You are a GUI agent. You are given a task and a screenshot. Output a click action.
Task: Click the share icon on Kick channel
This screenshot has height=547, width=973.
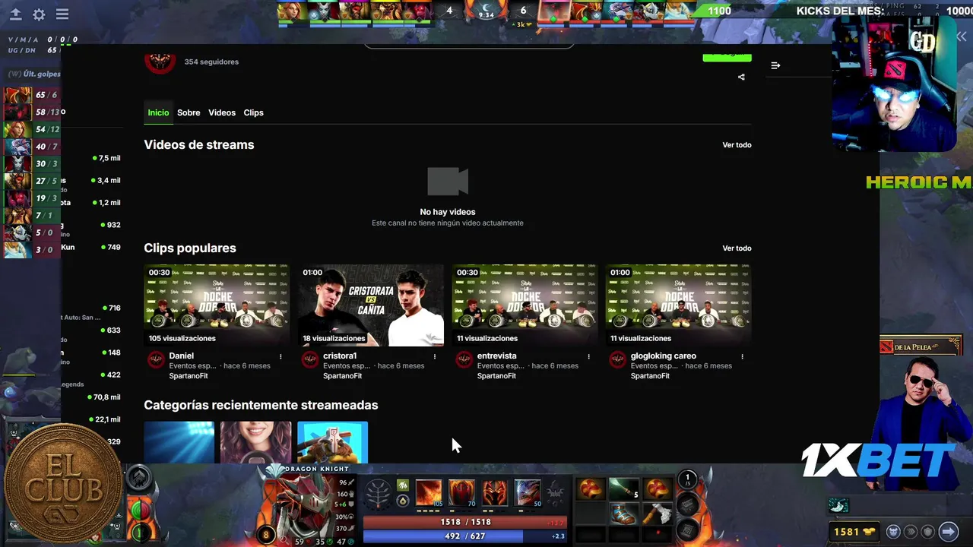[741, 77]
